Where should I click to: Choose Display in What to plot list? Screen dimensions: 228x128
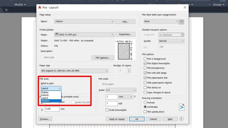pyautogui.click(x=51, y=92)
